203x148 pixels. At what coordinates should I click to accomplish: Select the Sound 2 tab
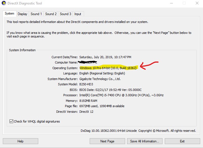51,14
